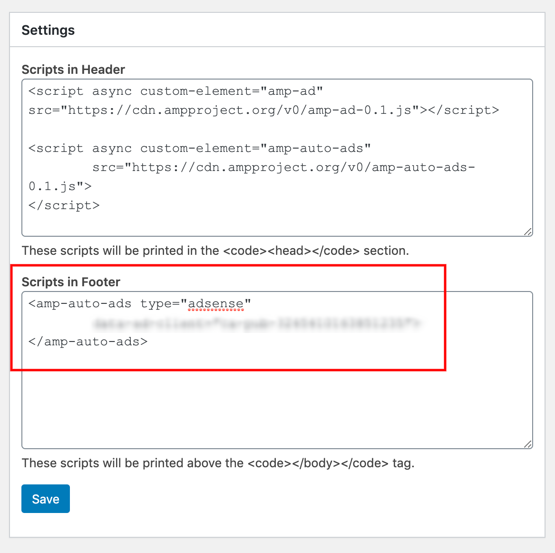Grab the Footer textarea resize handle
The image size is (555, 553).
[528, 444]
